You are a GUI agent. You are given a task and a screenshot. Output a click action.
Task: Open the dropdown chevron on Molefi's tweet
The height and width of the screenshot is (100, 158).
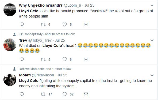coord(152,75)
